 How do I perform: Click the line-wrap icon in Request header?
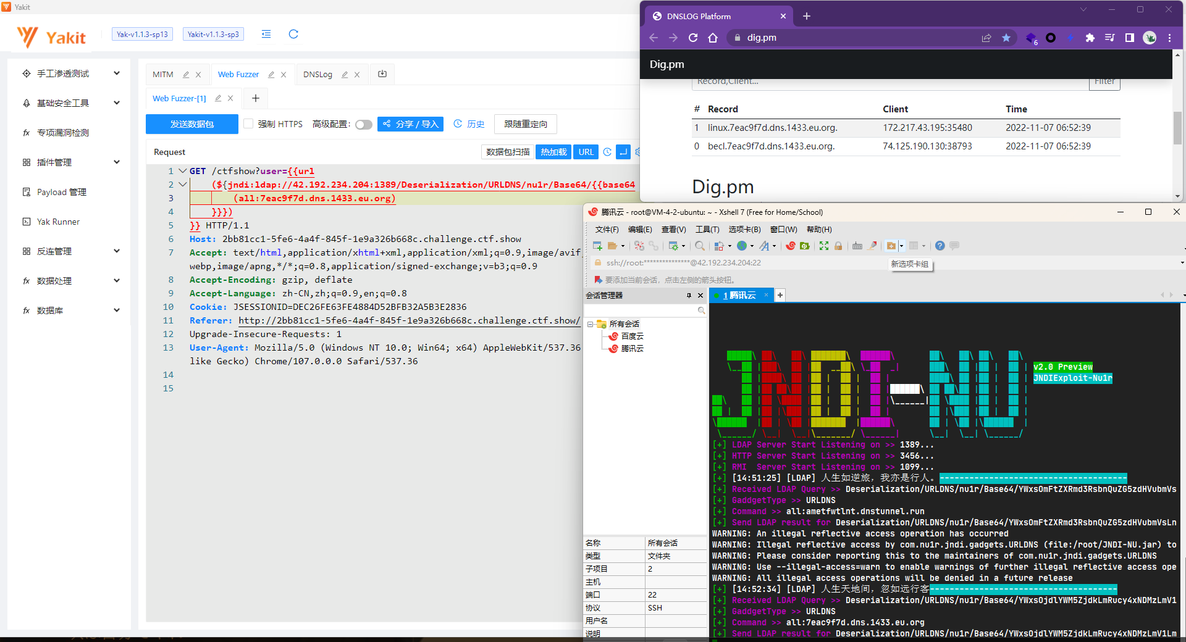[x=623, y=152]
